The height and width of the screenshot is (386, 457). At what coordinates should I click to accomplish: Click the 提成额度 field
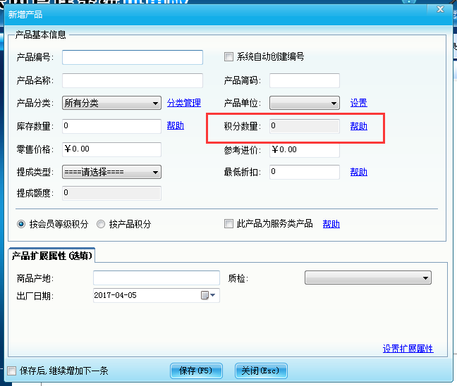[111, 193]
